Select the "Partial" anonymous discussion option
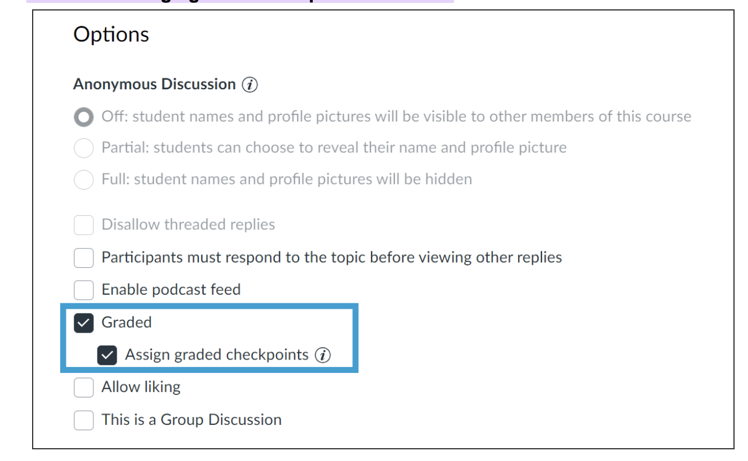This screenshot has height=461, width=748. pyautogui.click(x=83, y=148)
